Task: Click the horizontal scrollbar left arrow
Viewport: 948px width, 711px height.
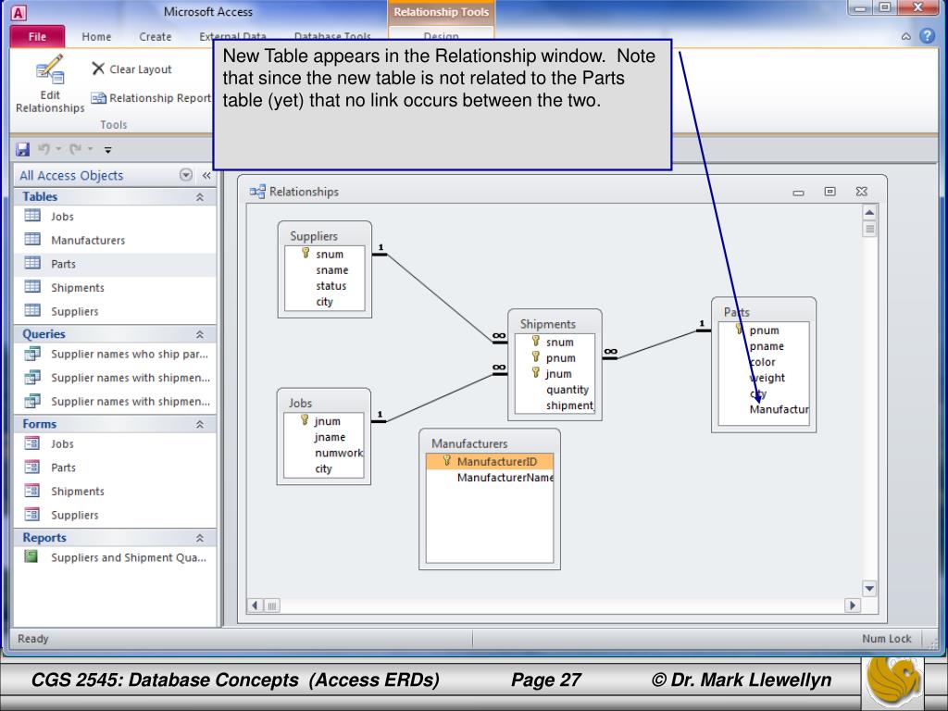Action: click(255, 605)
